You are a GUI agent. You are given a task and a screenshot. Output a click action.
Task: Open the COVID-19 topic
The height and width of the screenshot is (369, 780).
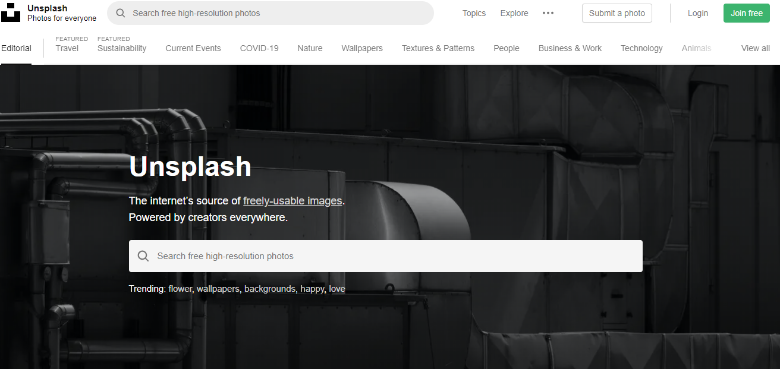(x=259, y=48)
